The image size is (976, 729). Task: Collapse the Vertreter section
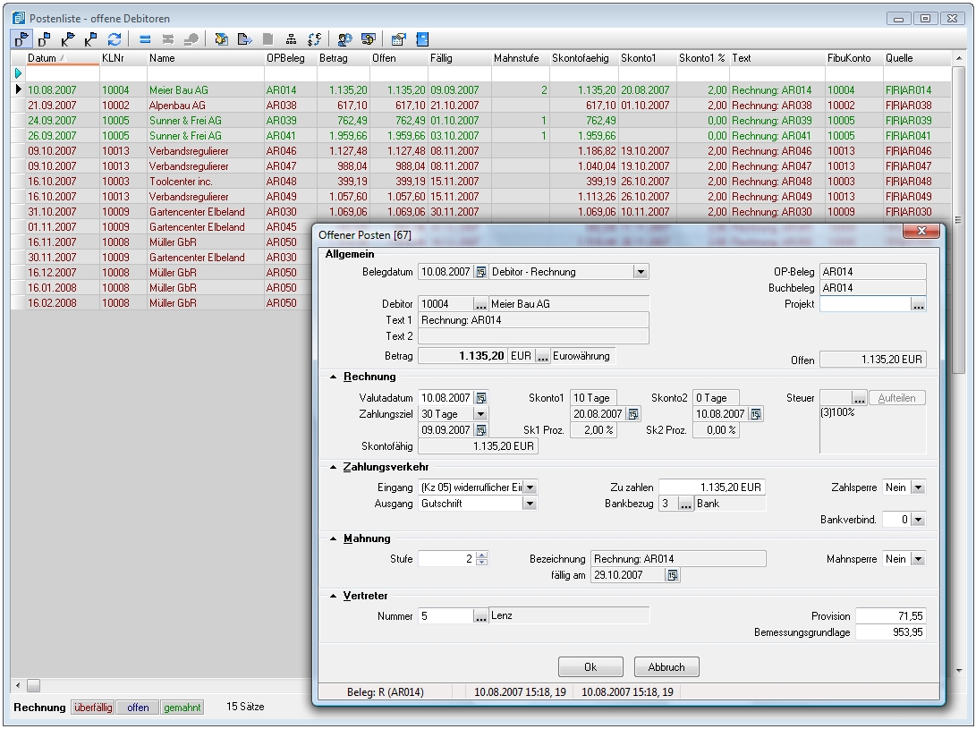click(x=334, y=596)
